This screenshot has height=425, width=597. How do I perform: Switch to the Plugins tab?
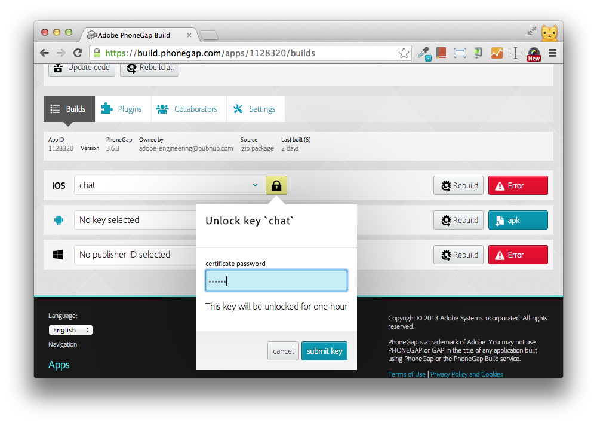click(x=122, y=109)
